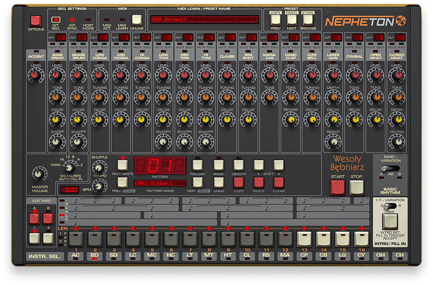Click the Bass Drum level knob
The image size is (433, 285).
(55, 74)
